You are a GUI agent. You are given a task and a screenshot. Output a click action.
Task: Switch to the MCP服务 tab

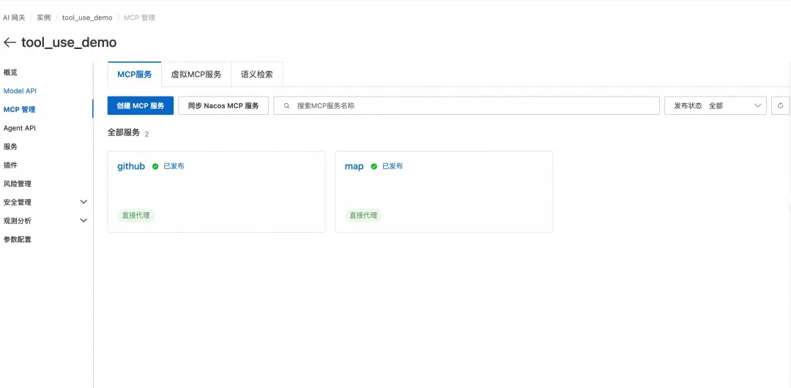click(x=134, y=74)
